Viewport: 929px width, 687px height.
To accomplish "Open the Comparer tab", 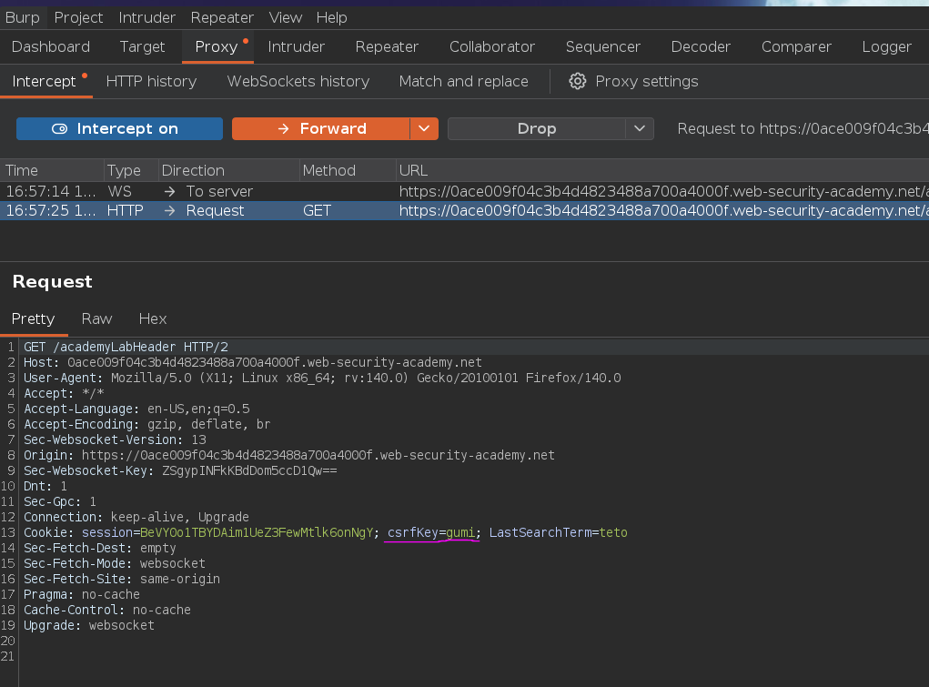I will tap(797, 46).
